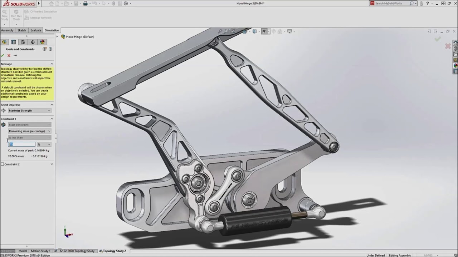Viewport: 458px width, 257px height.
Task: Click the Rebuild traffic light icon
Action: tap(113, 4)
